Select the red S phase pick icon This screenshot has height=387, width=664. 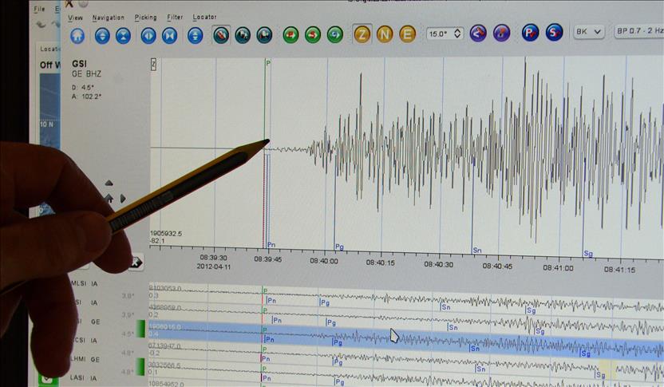(x=554, y=33)
